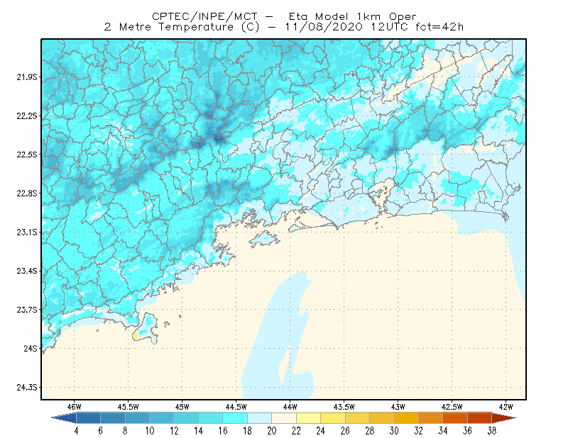
Task: Click the colorbar value label 22
Action: click(296, 431)
